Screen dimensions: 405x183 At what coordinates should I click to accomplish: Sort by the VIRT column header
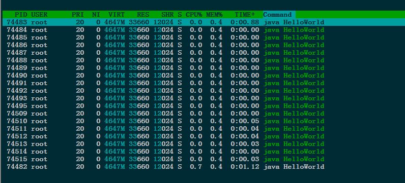tap(116, 15)
